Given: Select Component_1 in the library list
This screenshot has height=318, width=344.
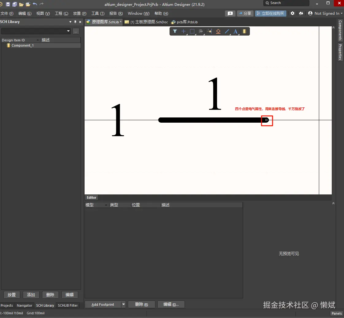Looking at the screenshot, I should (x=41, y=45).
